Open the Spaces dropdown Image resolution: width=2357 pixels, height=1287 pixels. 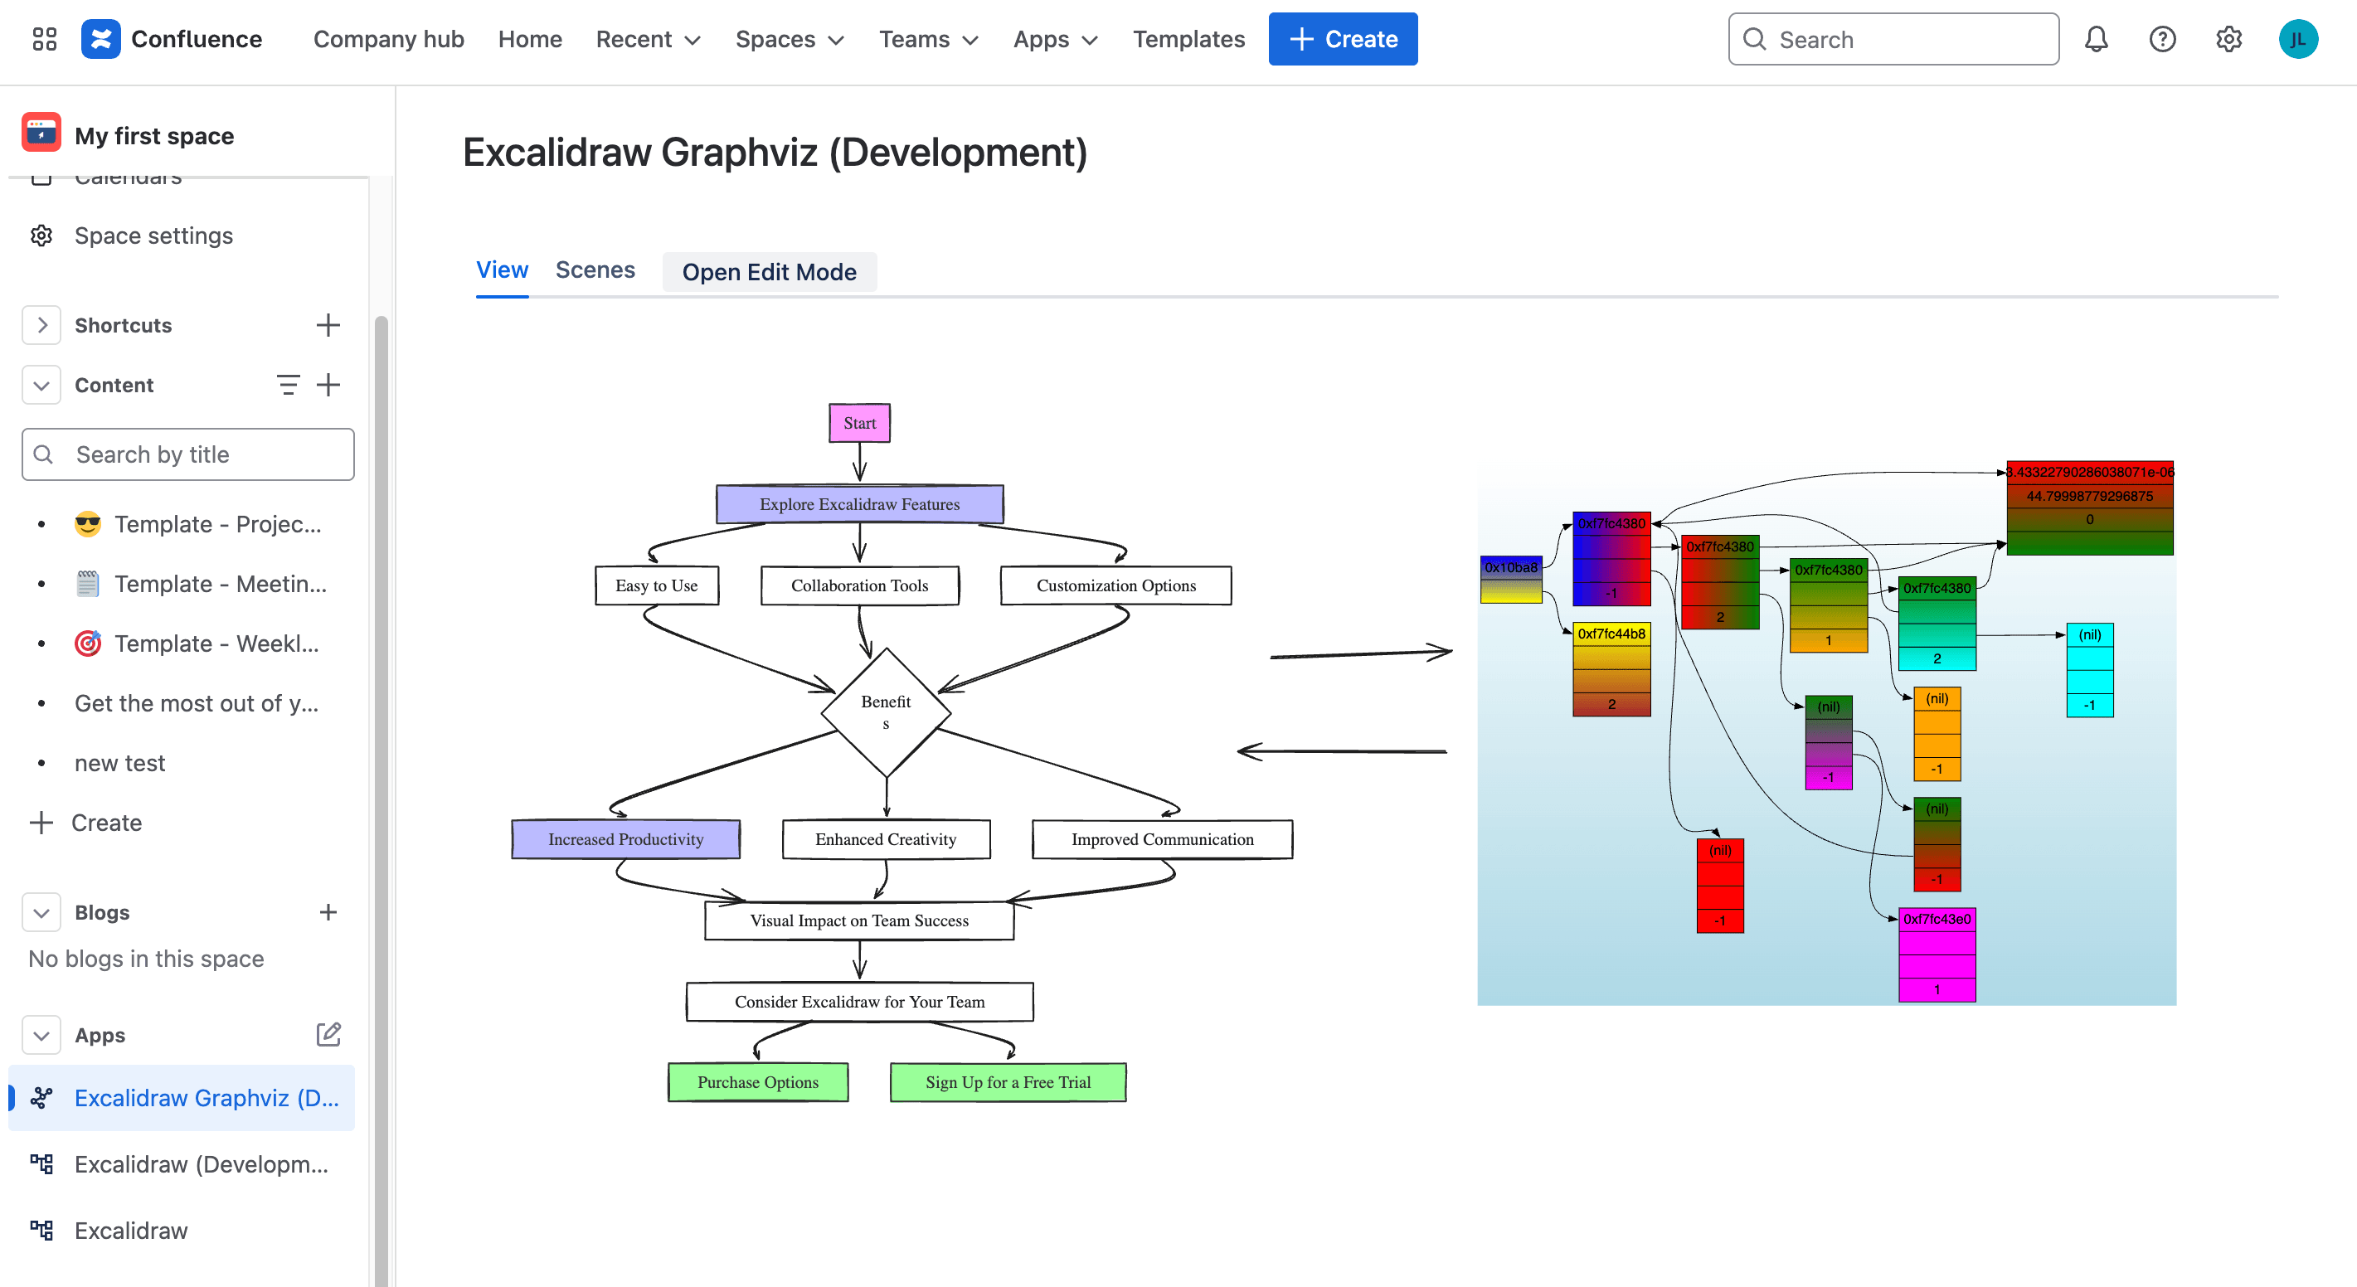click(x=789, y=39)
